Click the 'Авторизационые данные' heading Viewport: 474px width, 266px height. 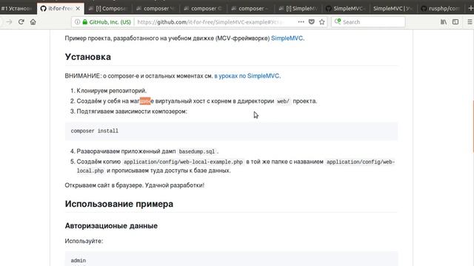[x=111, y=226]
